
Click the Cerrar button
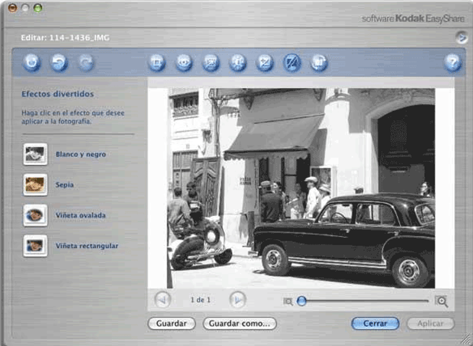point(375,323)
